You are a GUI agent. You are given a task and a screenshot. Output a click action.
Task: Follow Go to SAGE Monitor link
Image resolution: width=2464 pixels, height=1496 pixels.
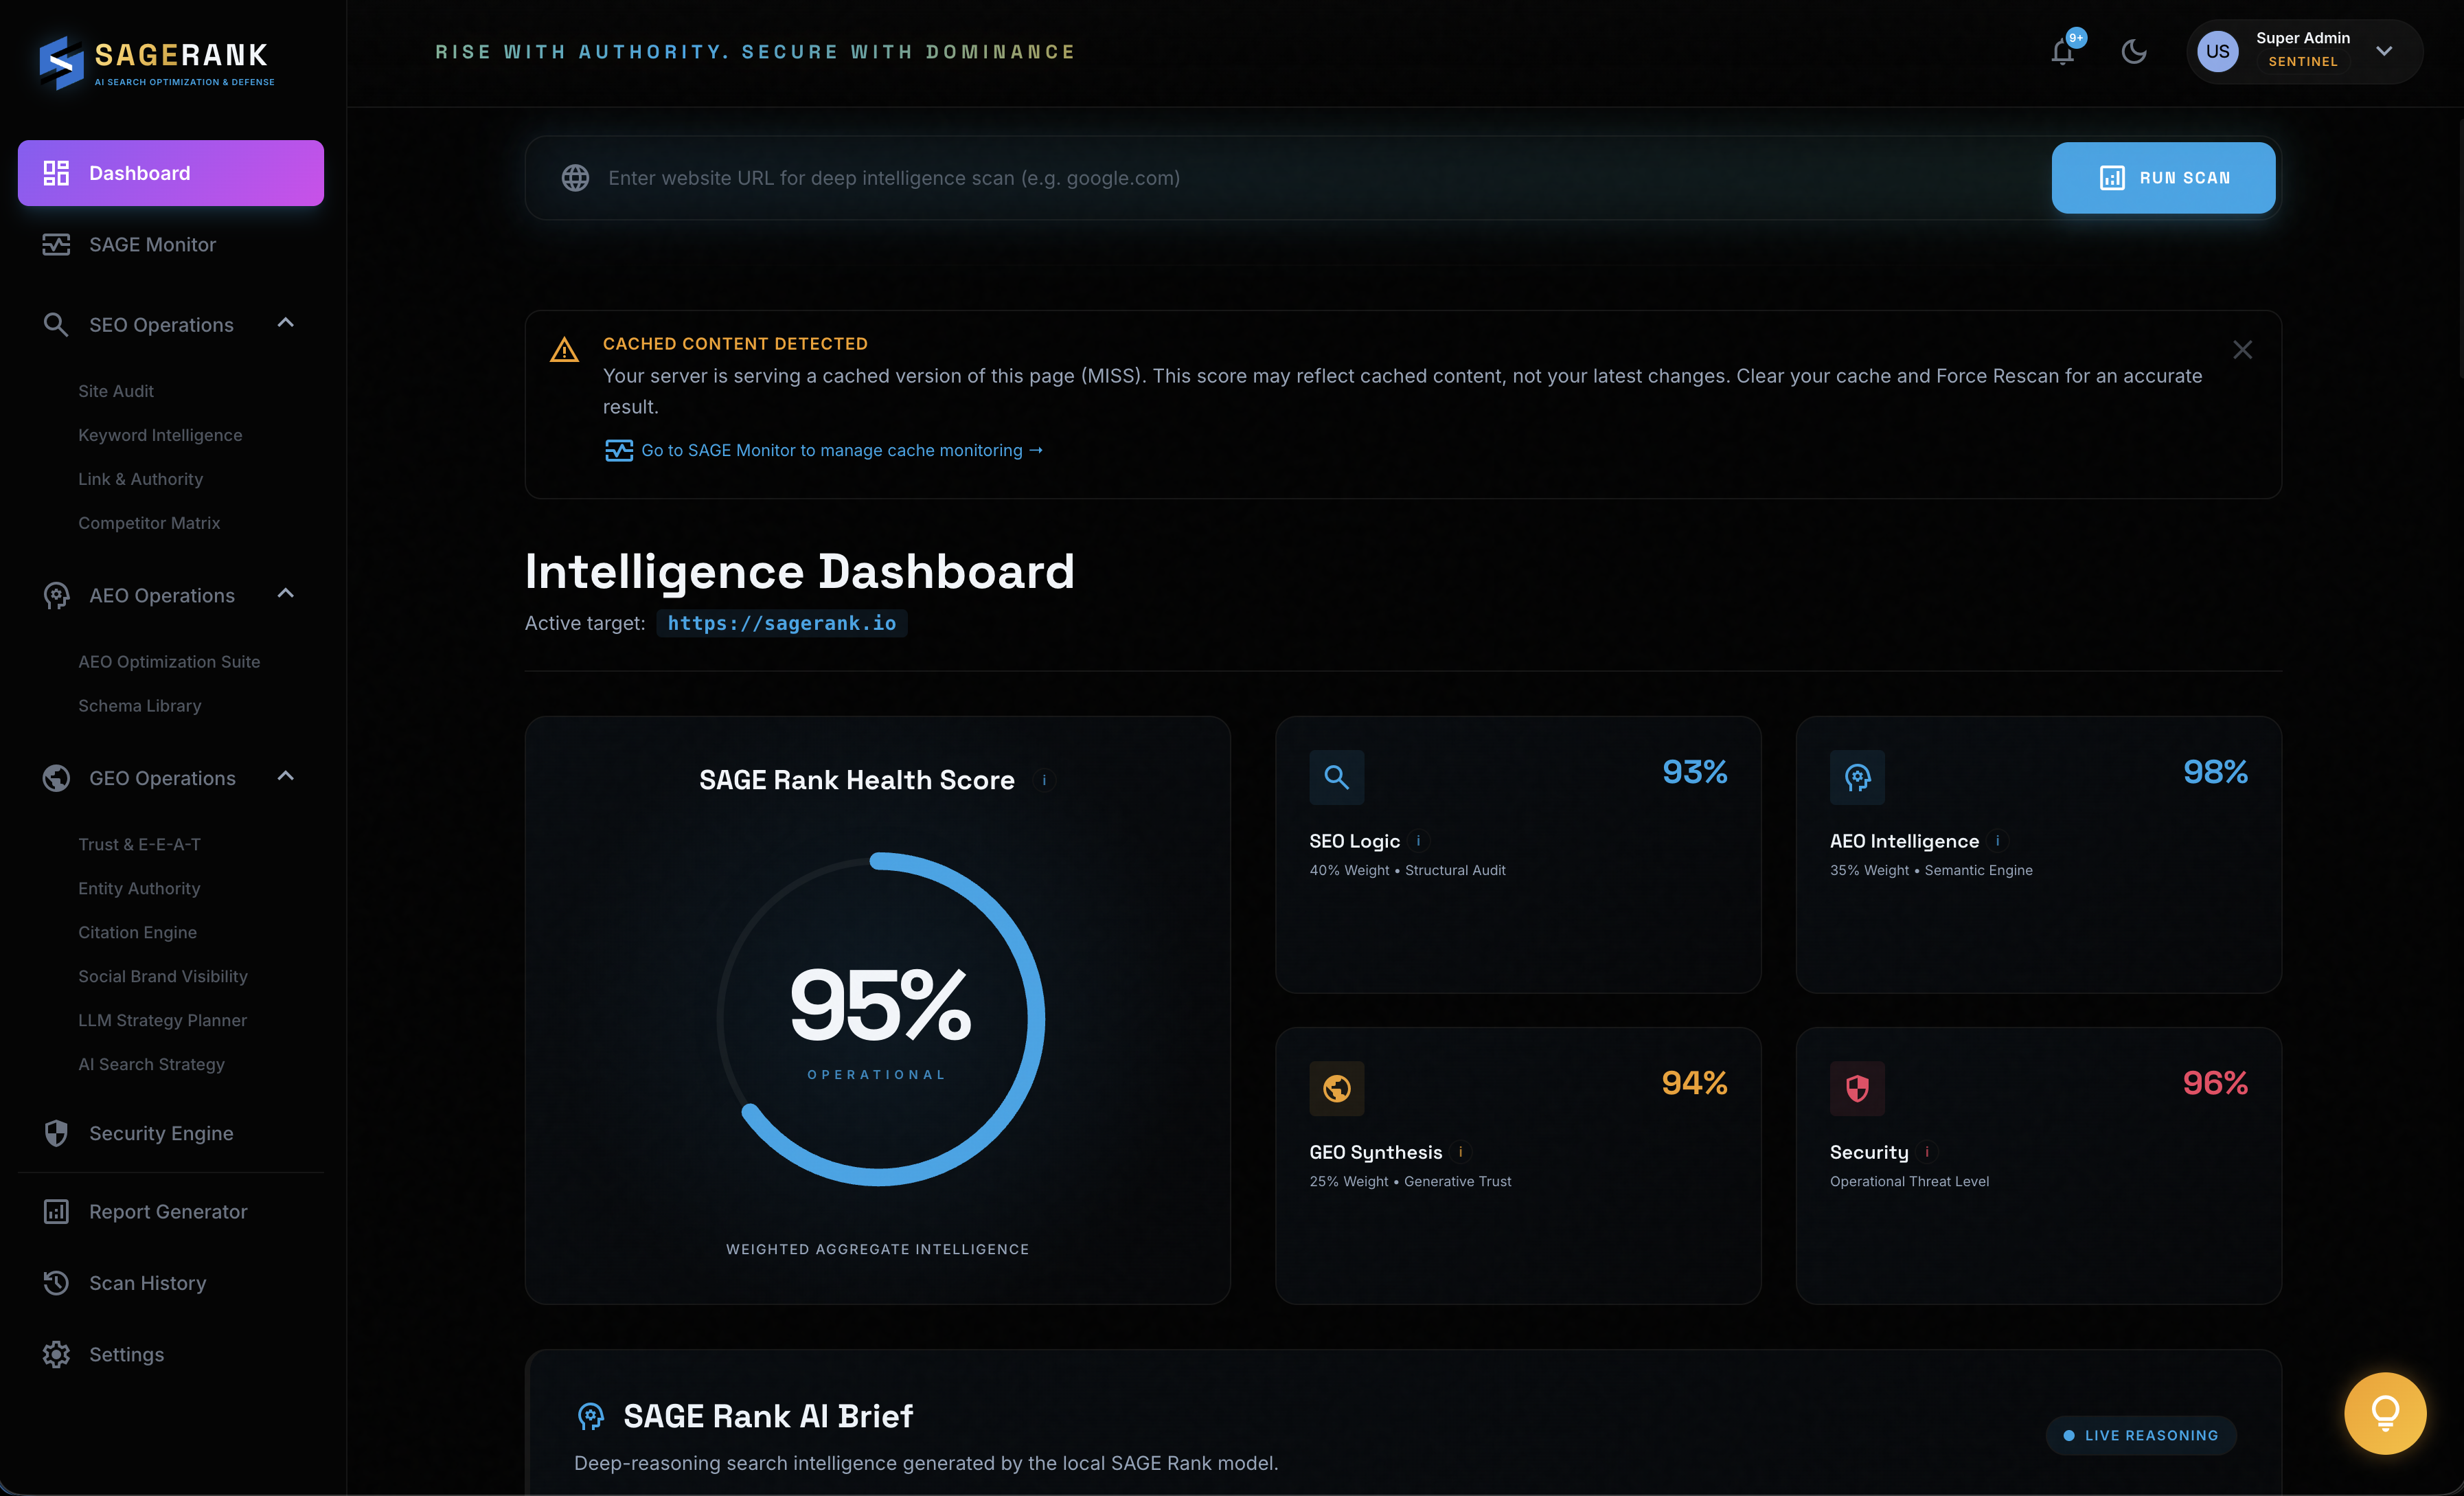point(824,451)
